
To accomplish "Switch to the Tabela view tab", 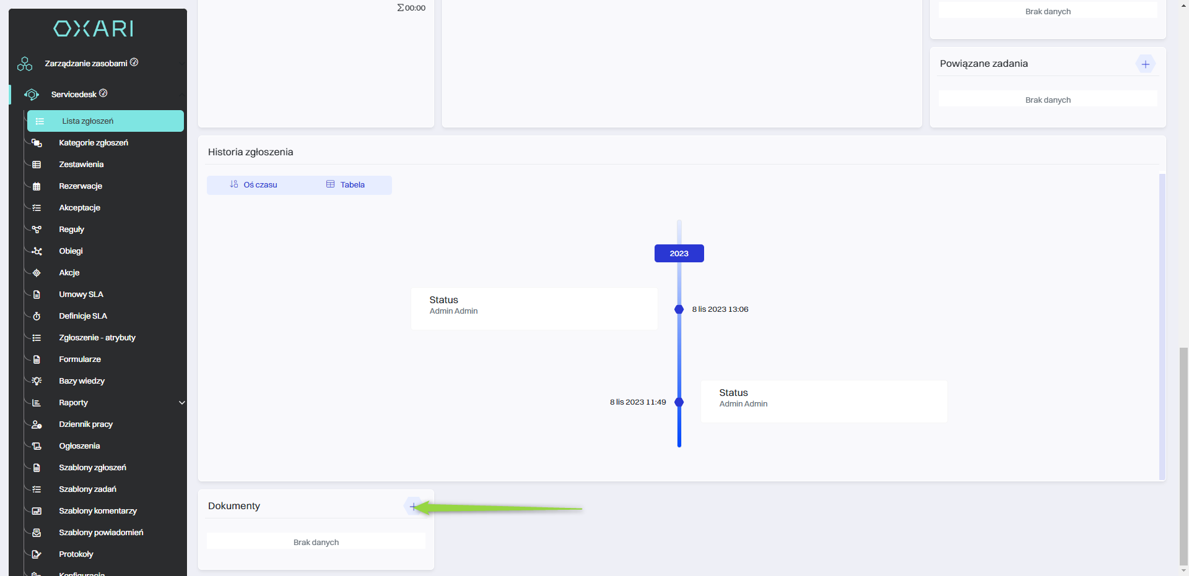I will coord(346,185).
